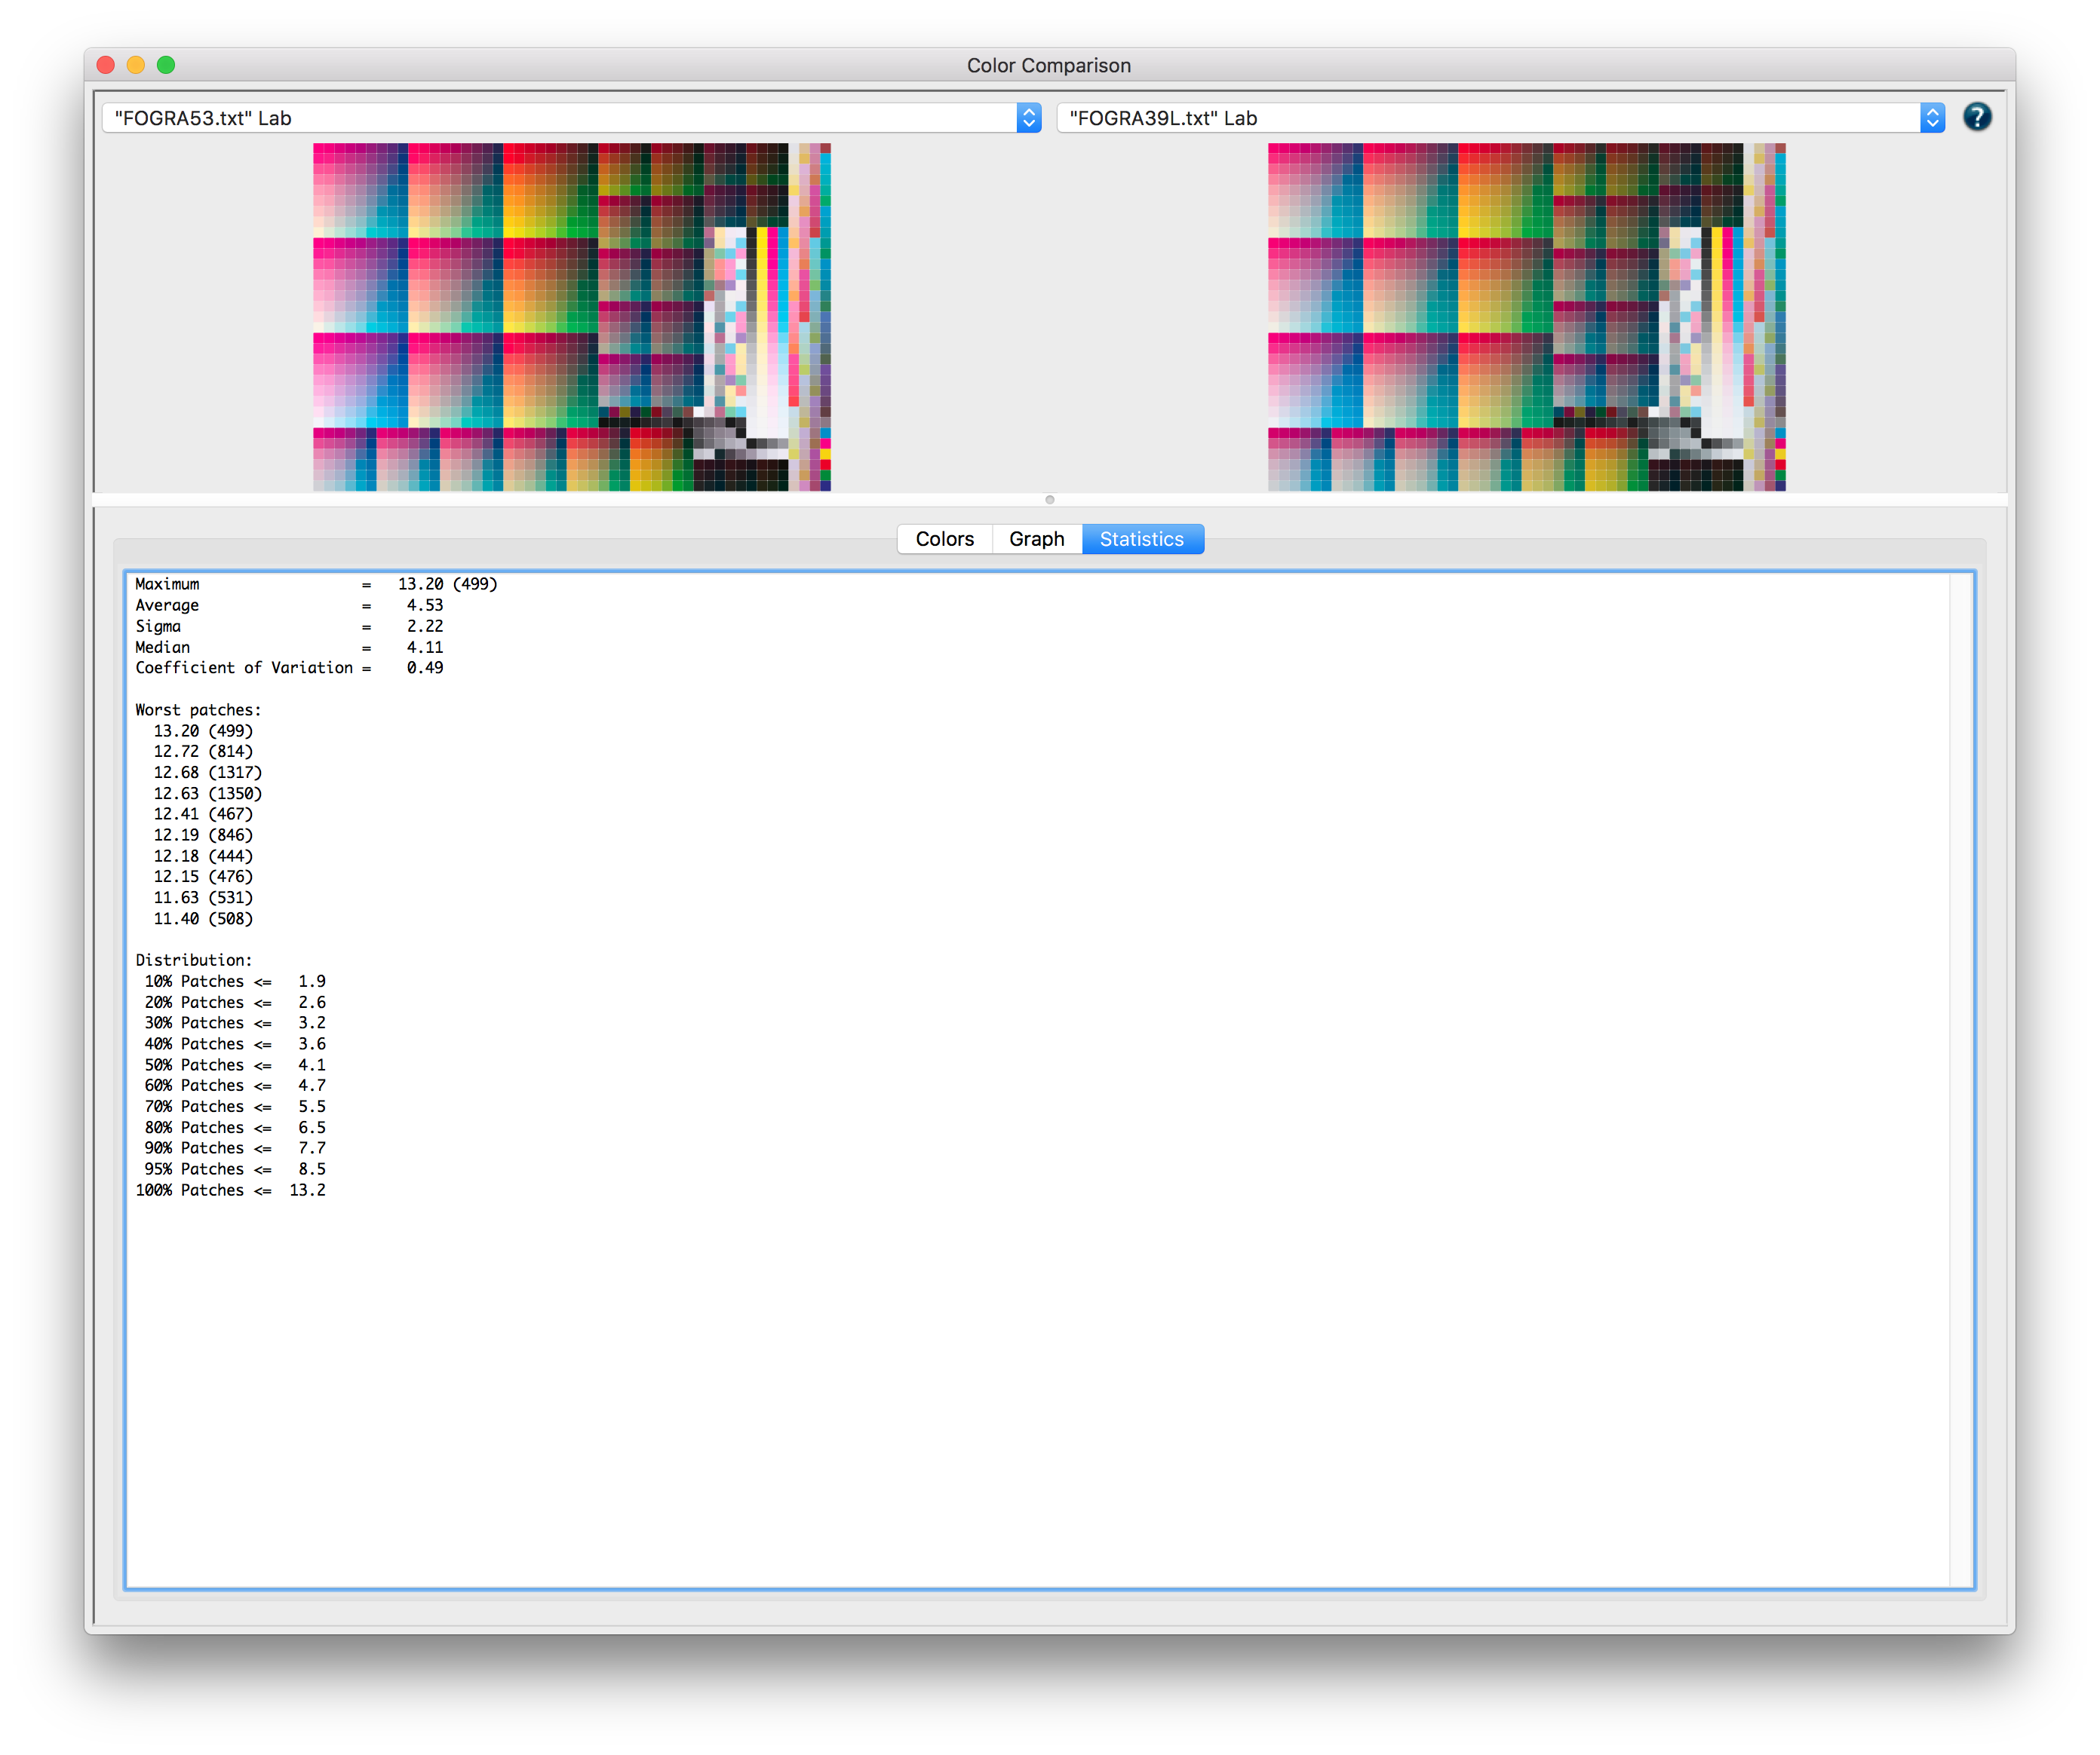Screen dimensions: 2100x1755
Task: Switch to the Colors tab
Action: (944, 539)
